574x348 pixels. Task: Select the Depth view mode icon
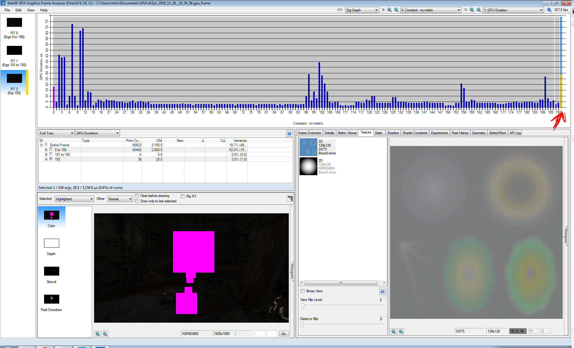pyautogui.click(x=51, y=243)
